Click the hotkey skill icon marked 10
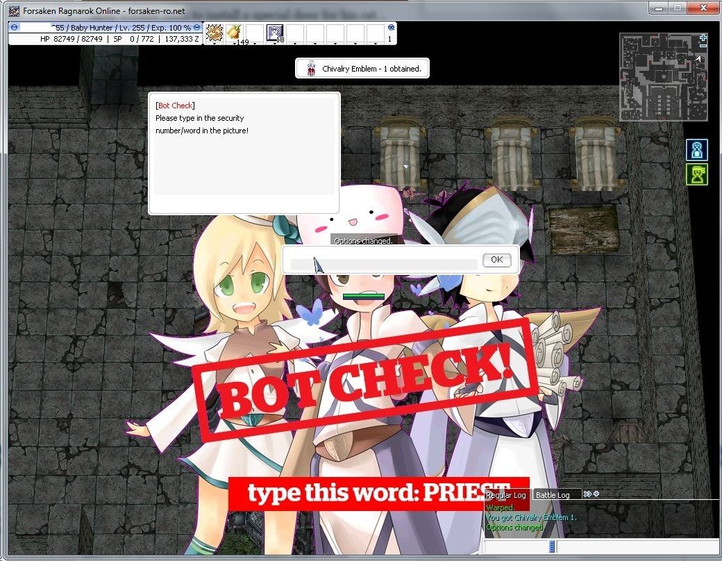 pos(275,33)
